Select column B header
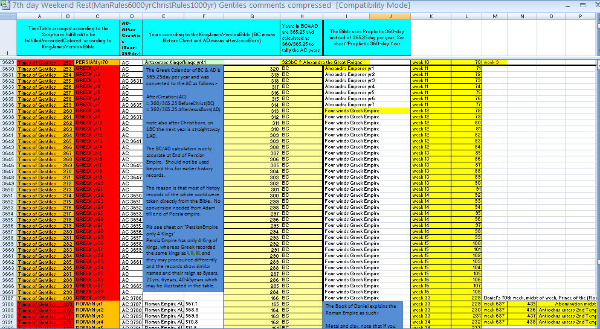The image size is (600, 329). 68,16
